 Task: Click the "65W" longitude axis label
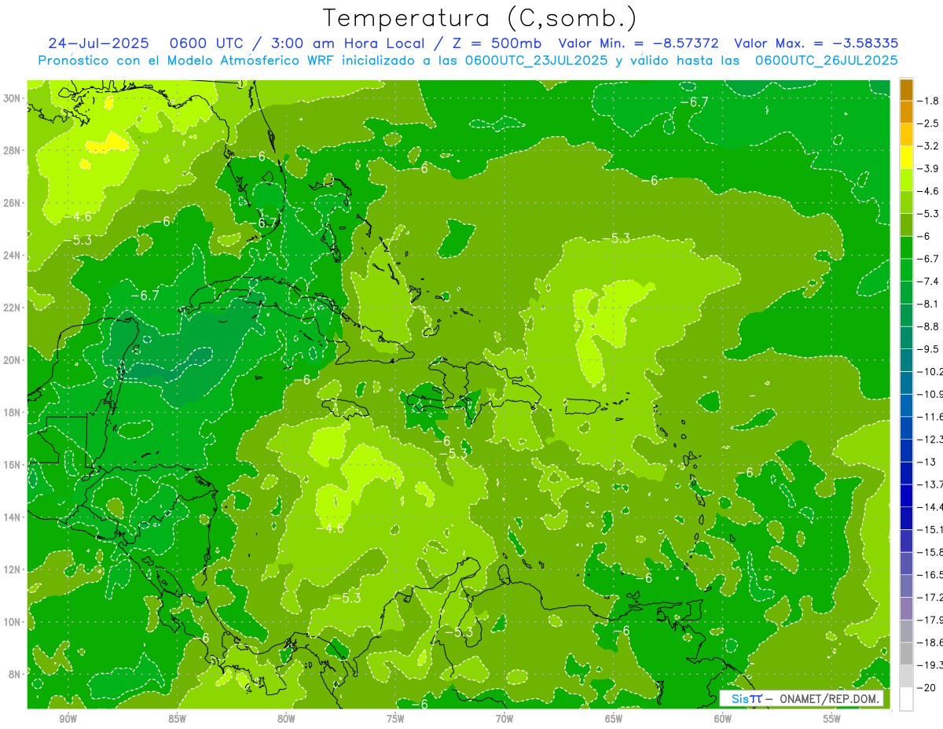pyautogui.click(x=614, y=719)
